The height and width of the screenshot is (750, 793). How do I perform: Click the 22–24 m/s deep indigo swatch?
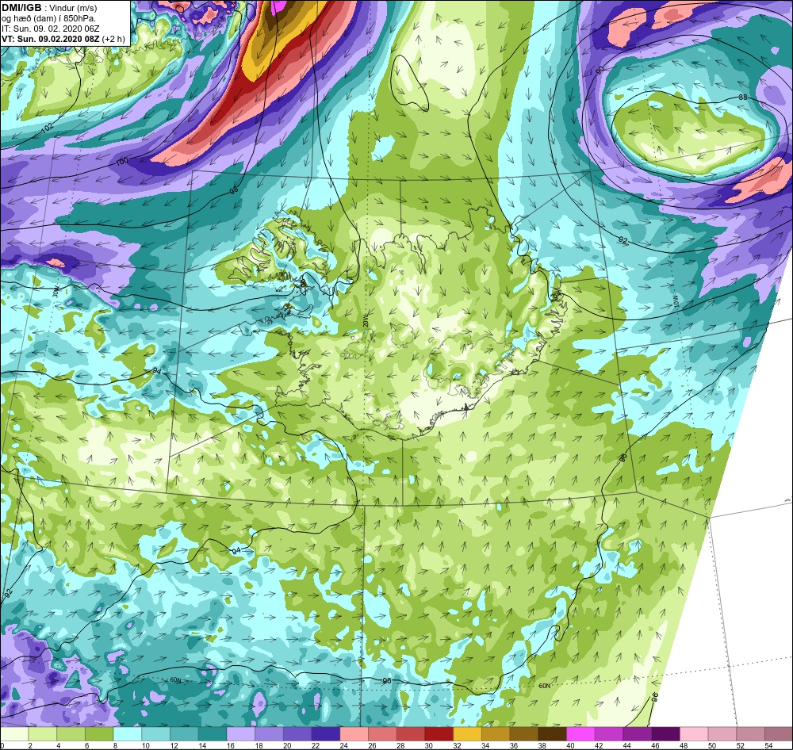click(326, 735)
